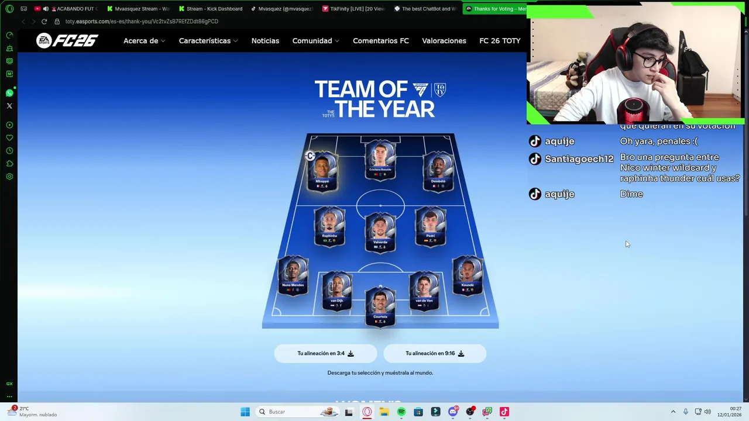Switch to the Mvasquez TikTok tab
749x421 pixels.
tap(282, 9)
